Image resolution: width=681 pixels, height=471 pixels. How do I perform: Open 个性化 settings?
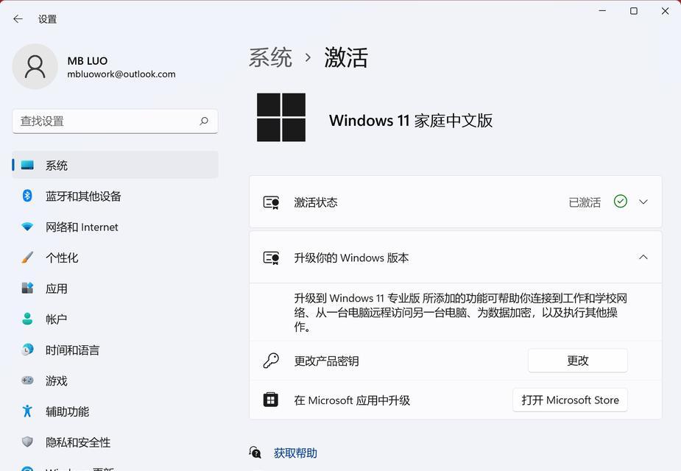[x=115, y=258]
